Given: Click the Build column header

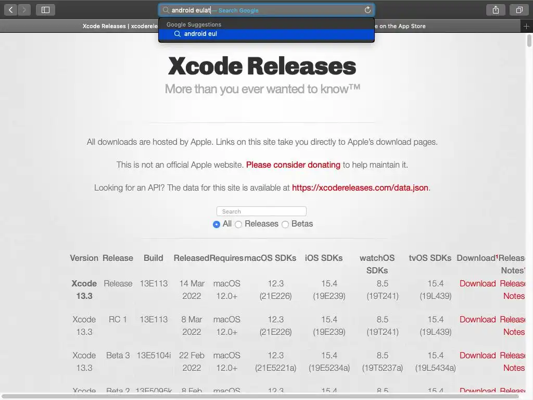Looking at the screenshot, I should click(154, 258).
